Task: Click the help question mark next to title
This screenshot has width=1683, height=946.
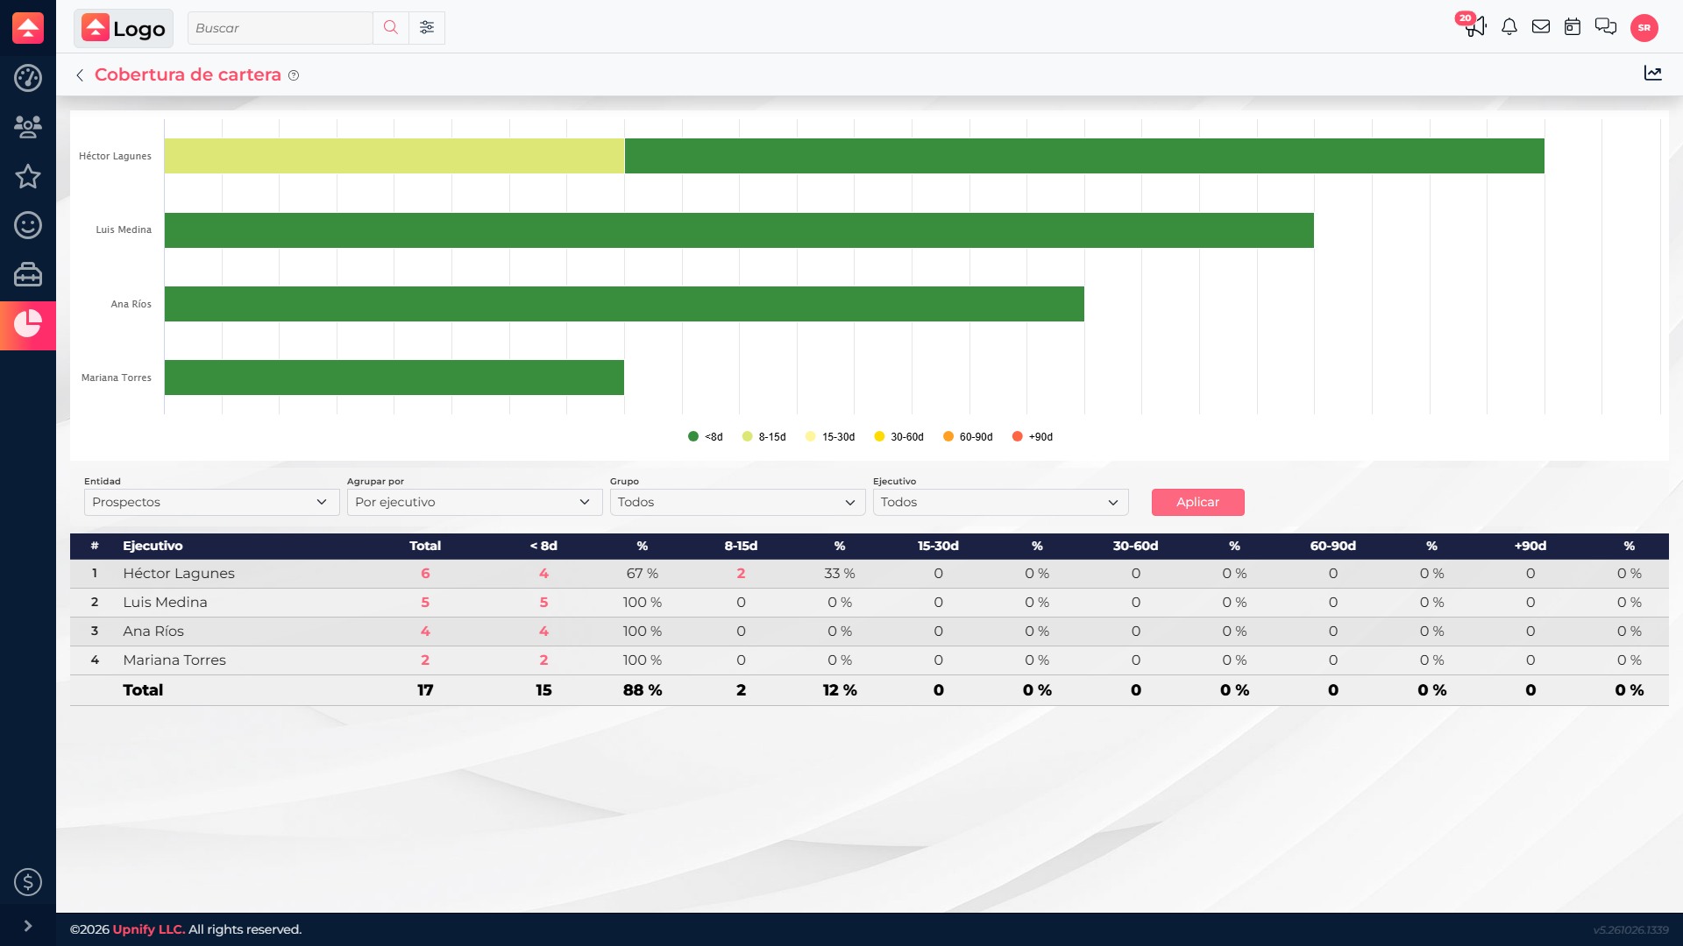Action: coord(294,75)
